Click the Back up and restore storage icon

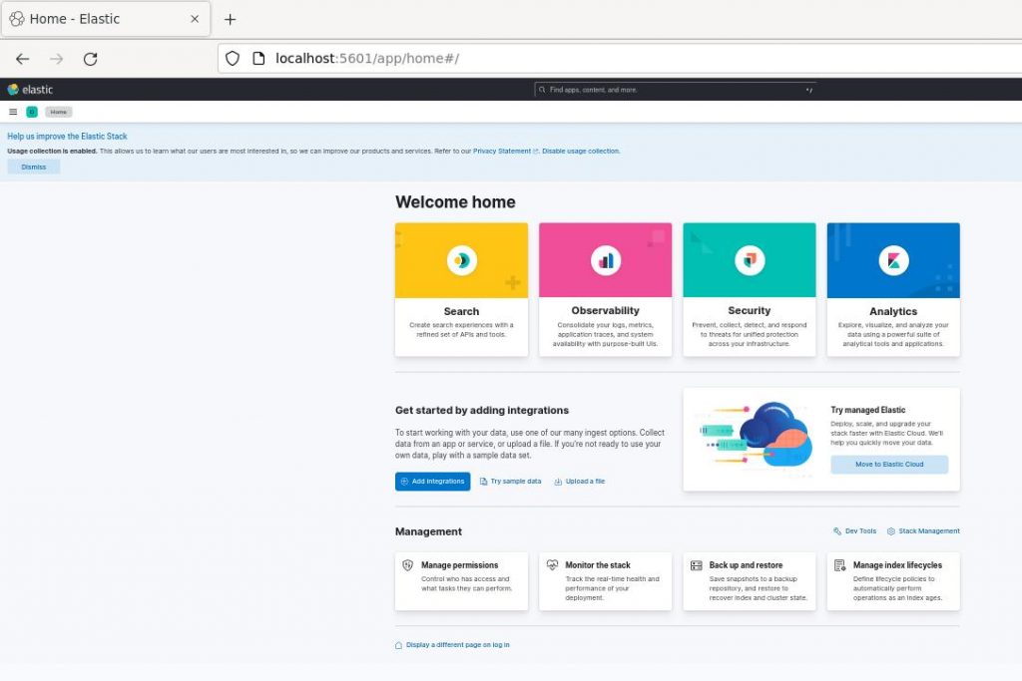(696, 565)
